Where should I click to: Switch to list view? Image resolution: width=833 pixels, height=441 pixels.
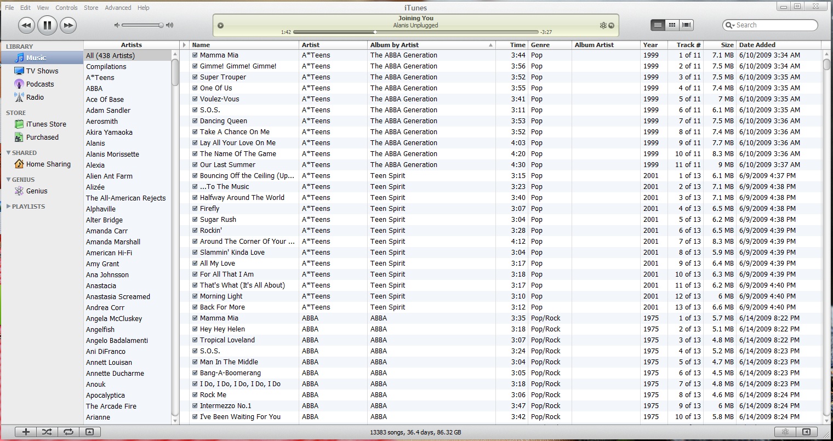click(658, 25)
